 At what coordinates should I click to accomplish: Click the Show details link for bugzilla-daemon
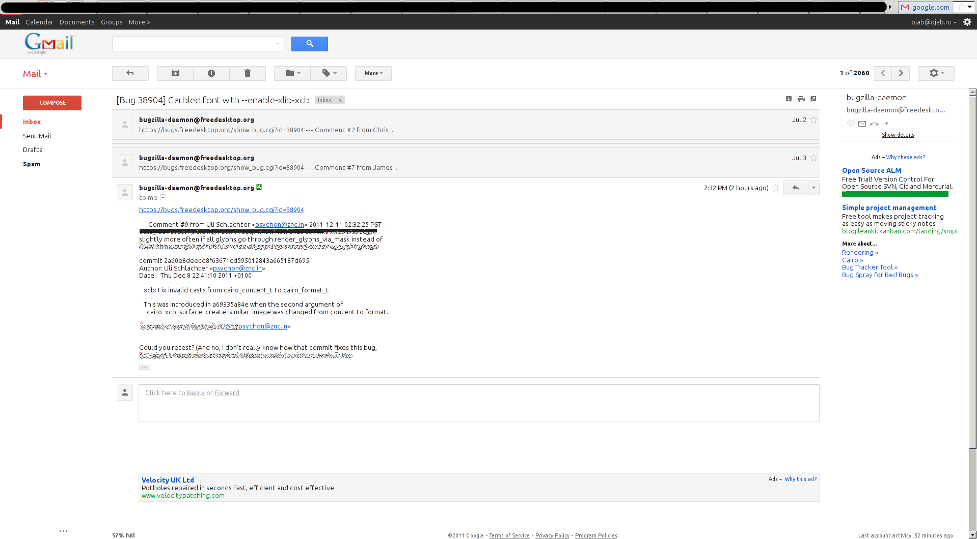point(898,135)
